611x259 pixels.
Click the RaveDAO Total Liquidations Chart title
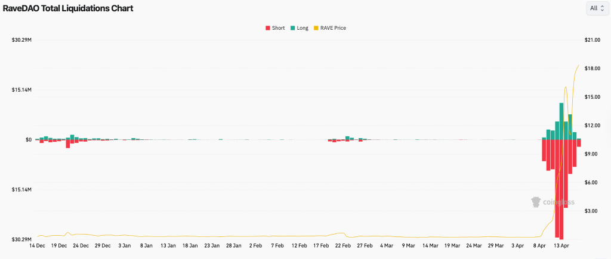(68, 8)
